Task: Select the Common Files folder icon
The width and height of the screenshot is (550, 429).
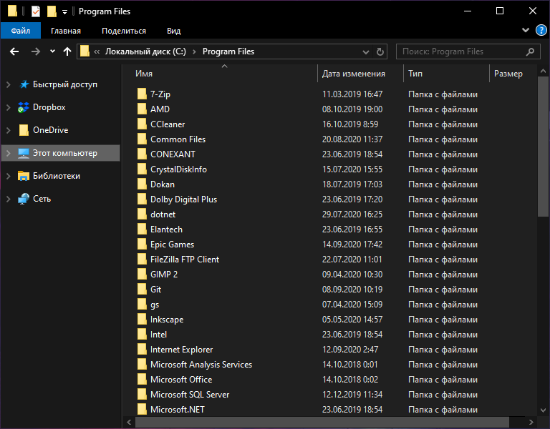Action: (142, 139)
